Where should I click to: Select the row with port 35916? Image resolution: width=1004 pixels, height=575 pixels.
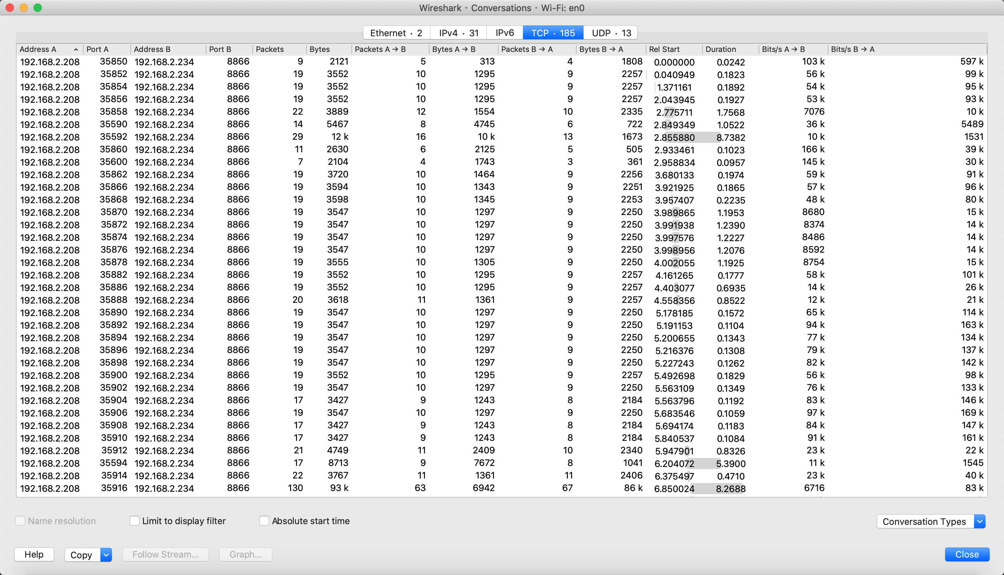[114, 488]
